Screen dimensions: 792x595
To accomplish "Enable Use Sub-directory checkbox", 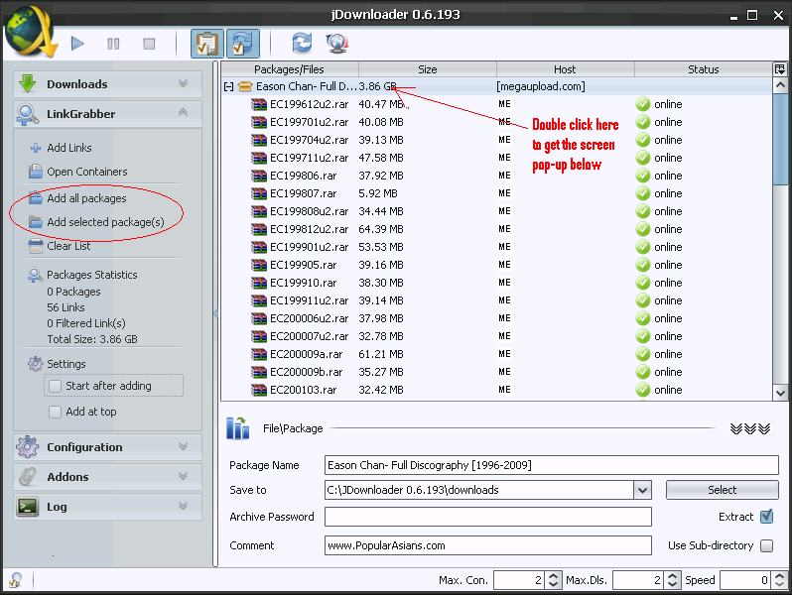I will (x=767, y=545).
